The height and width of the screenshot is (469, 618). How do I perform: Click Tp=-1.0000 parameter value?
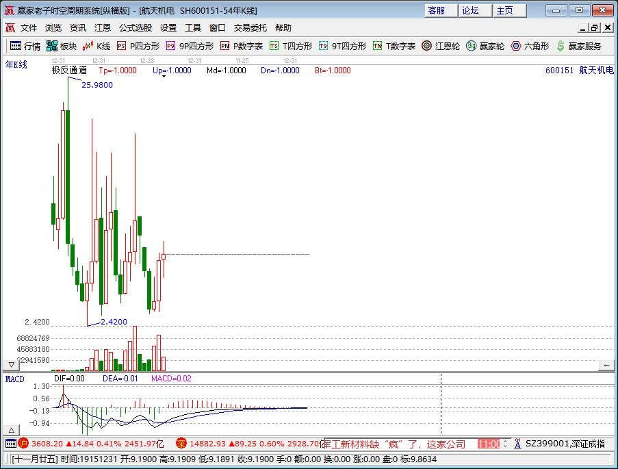pos(118,71)
